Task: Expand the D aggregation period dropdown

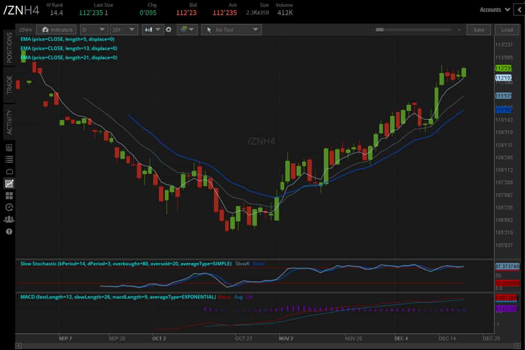Action: (93, 30)
